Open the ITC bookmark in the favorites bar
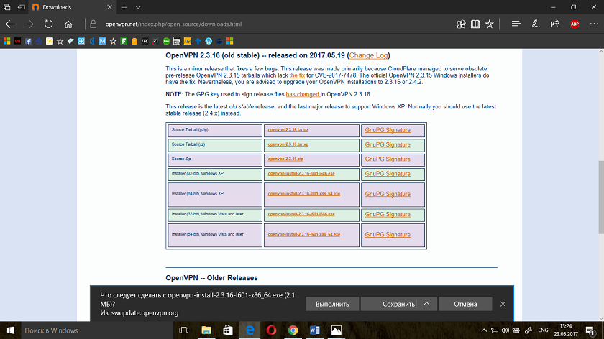 pos(145,41)
